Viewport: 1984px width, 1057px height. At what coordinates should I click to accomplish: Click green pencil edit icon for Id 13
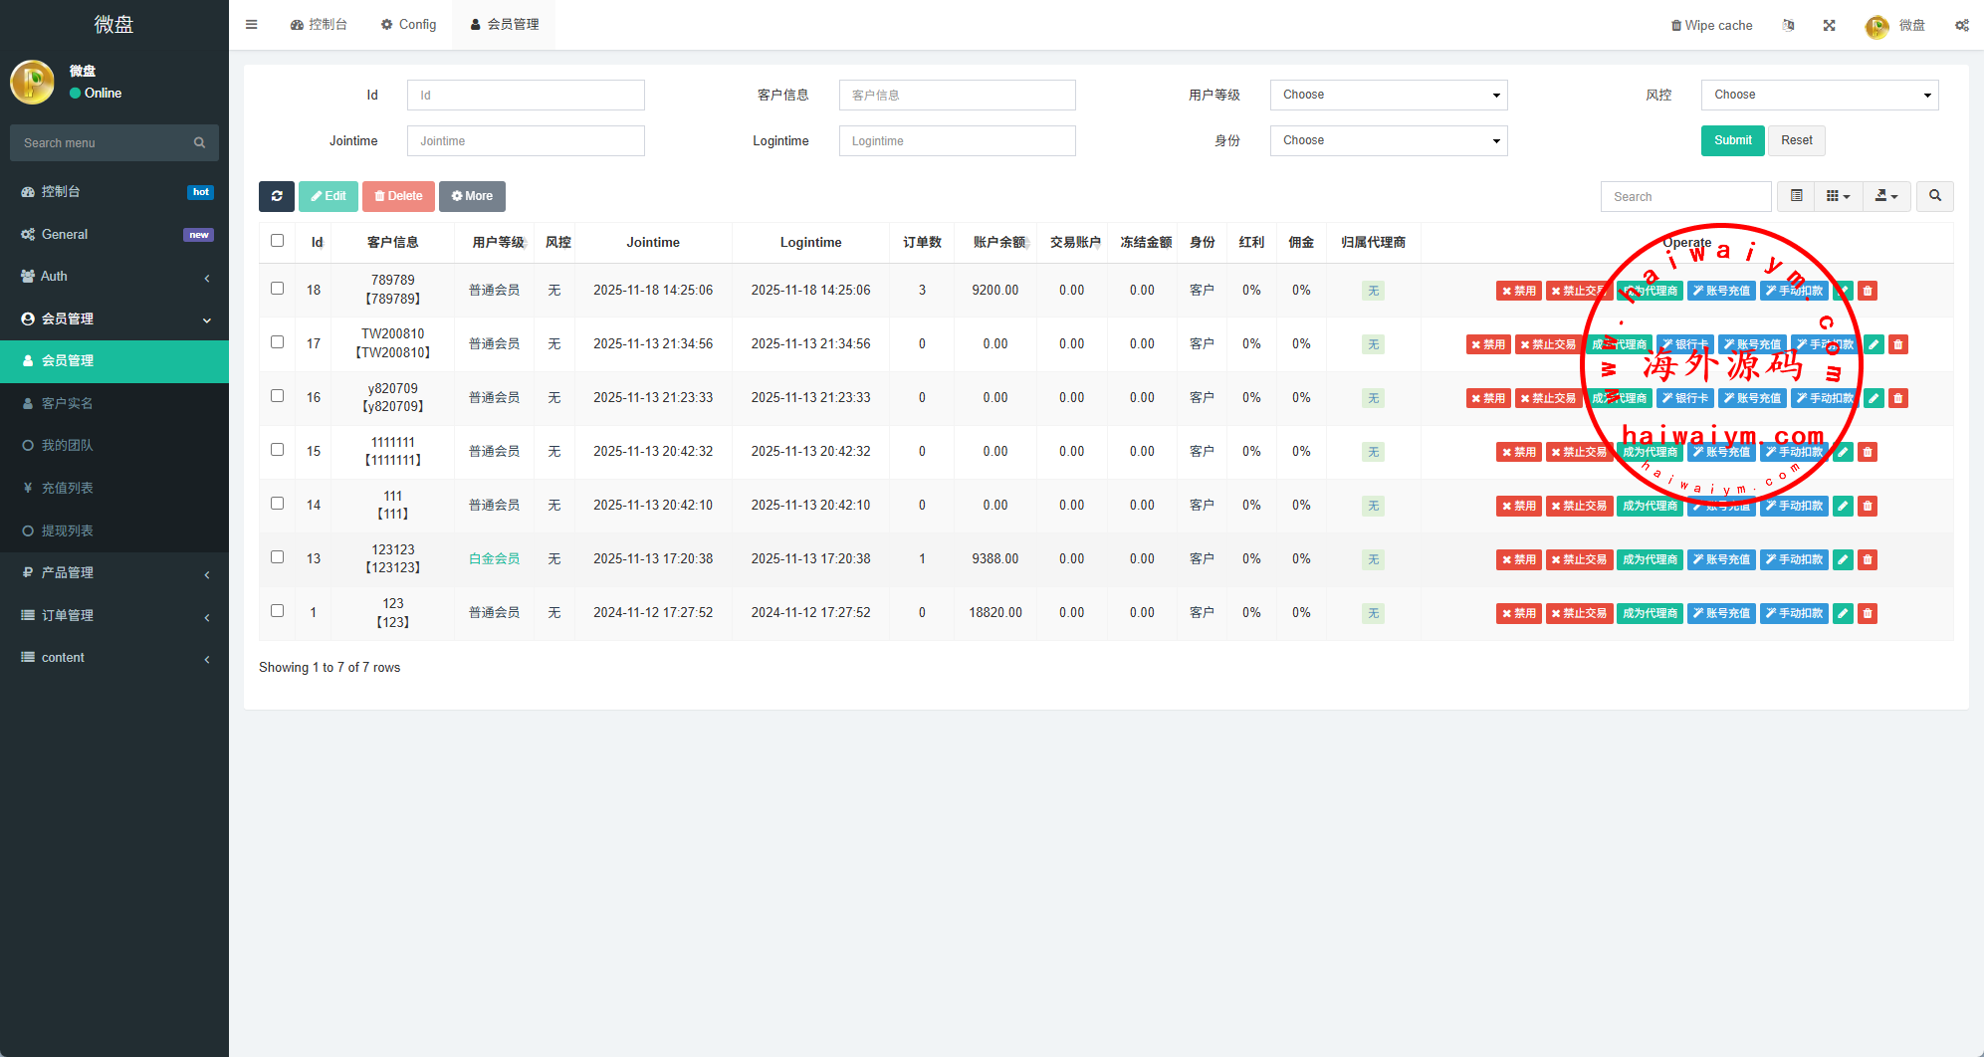[1843, 559]
